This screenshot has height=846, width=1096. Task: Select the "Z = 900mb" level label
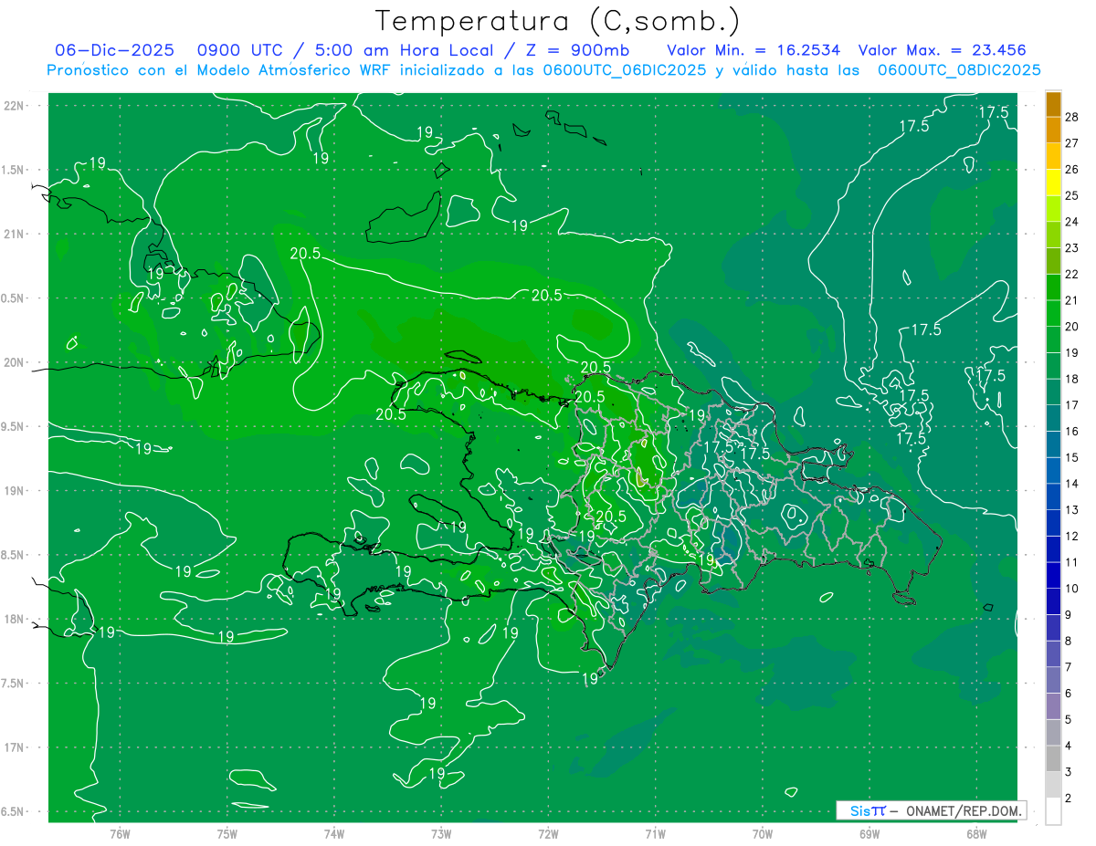tap(576, 50)
